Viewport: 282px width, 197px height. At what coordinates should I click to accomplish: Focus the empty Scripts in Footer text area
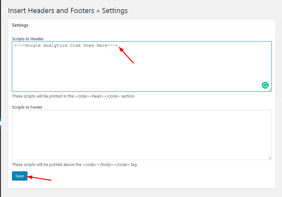tap(142, 135)
